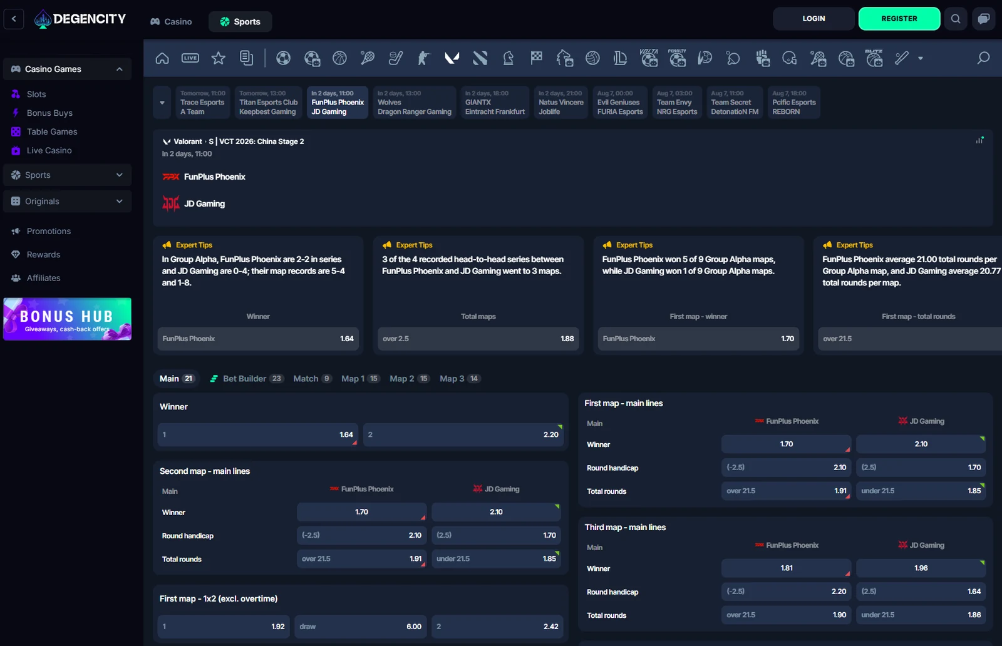Bet Winner option 2 at 2.20

tap(463, 434)
